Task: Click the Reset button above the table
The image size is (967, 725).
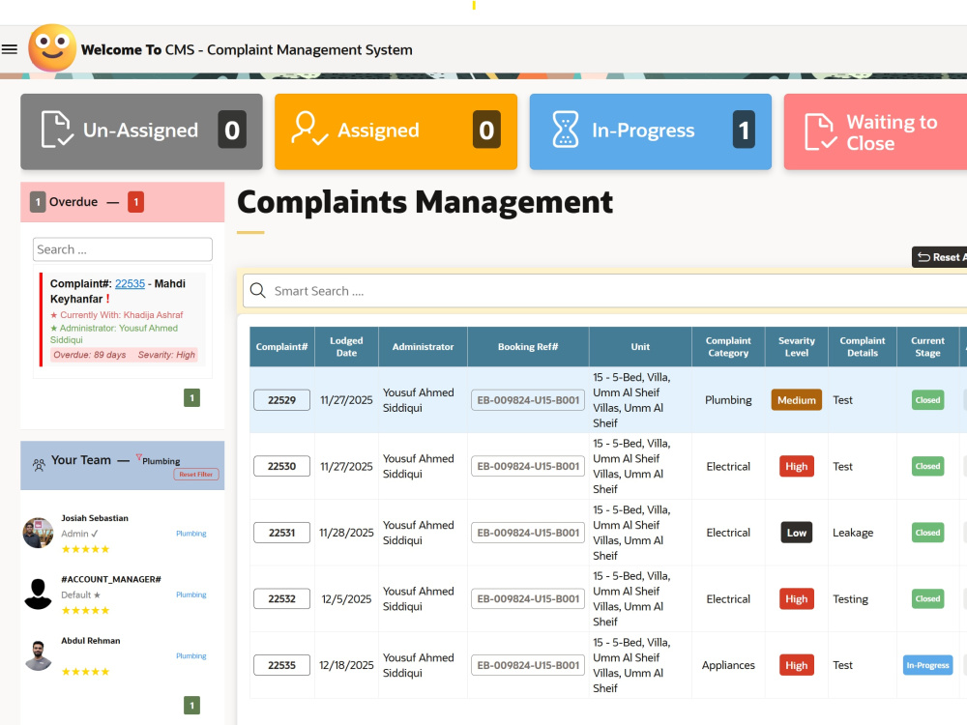Action: point(939,257)
